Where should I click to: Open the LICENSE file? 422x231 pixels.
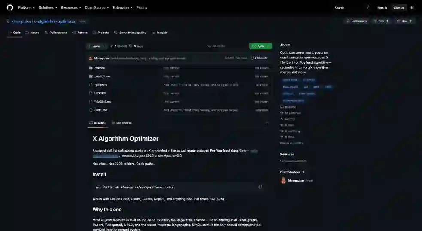tap(100, 93)
